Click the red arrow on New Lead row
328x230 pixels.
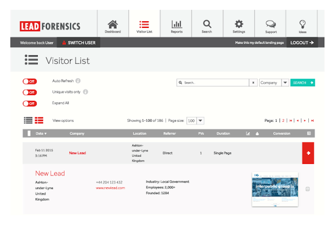(308, 153)
